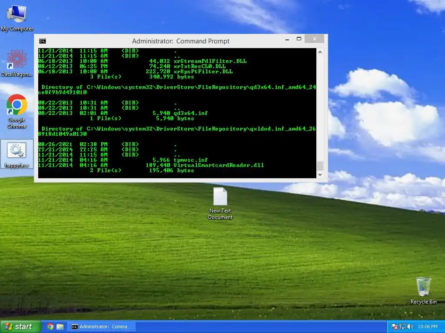Click the qxldod.inf_amd64 directory path line
This screenshot has height=333, width=445.
click(177, 131)
